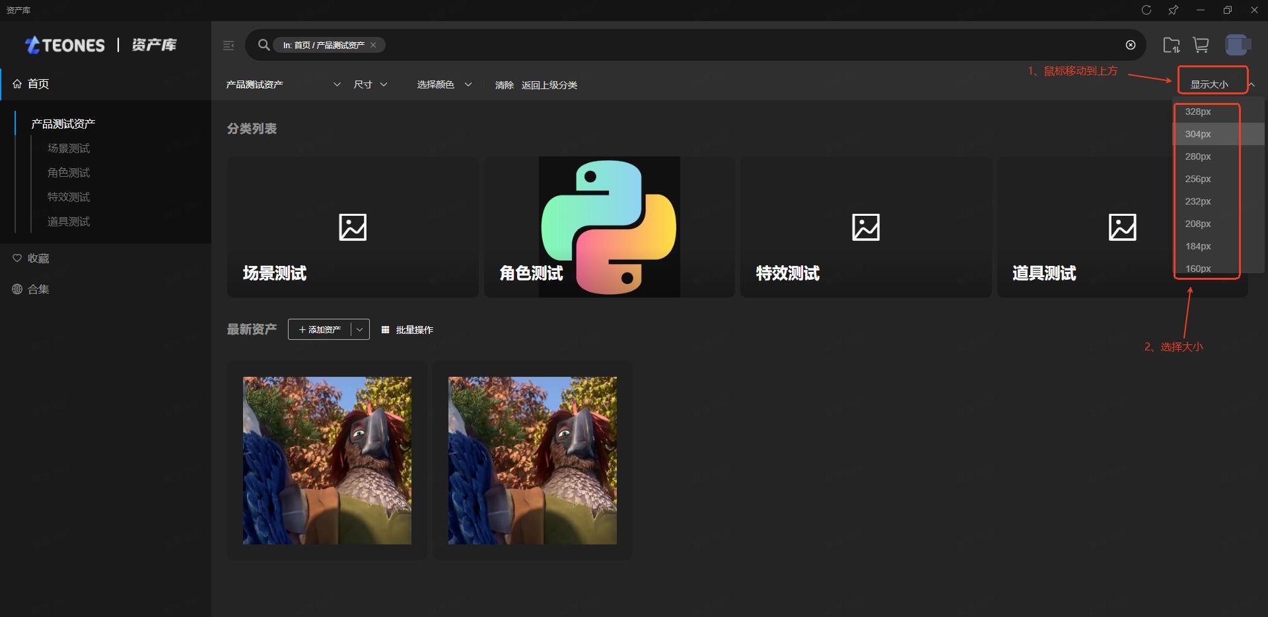Click the 清除 filter link
1268x617 pixels.
504,85
